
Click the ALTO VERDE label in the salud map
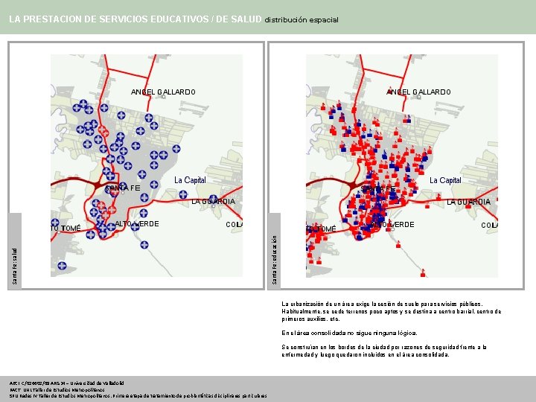click(x=137, y=224)
